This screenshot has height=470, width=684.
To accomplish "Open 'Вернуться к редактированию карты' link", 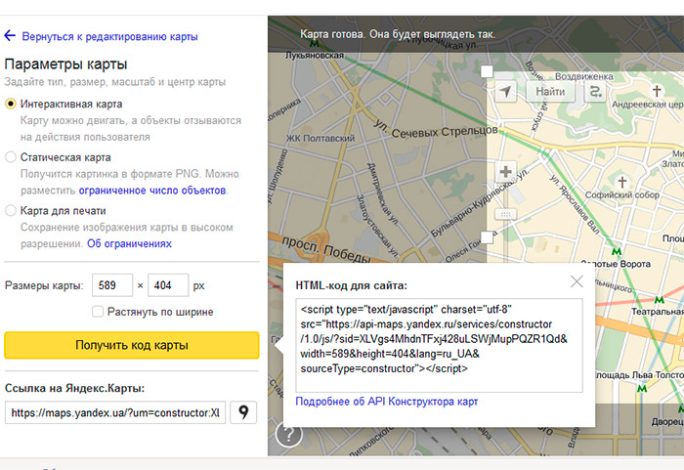I will pos(109,37).
